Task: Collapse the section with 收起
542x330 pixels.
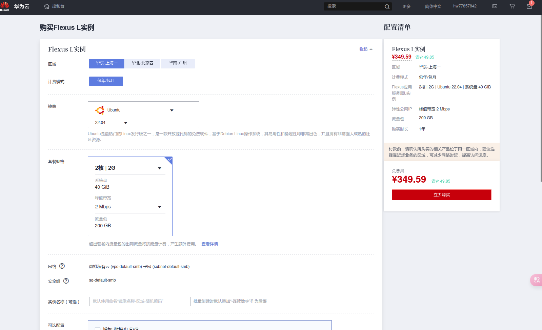Action: pyautogui.click(x=366, y=49)
